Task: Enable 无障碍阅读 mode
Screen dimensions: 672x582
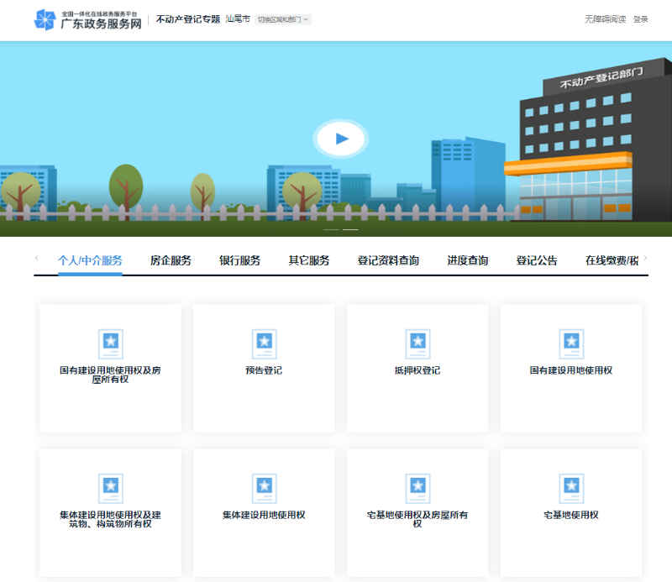Action: coord(605,19)
